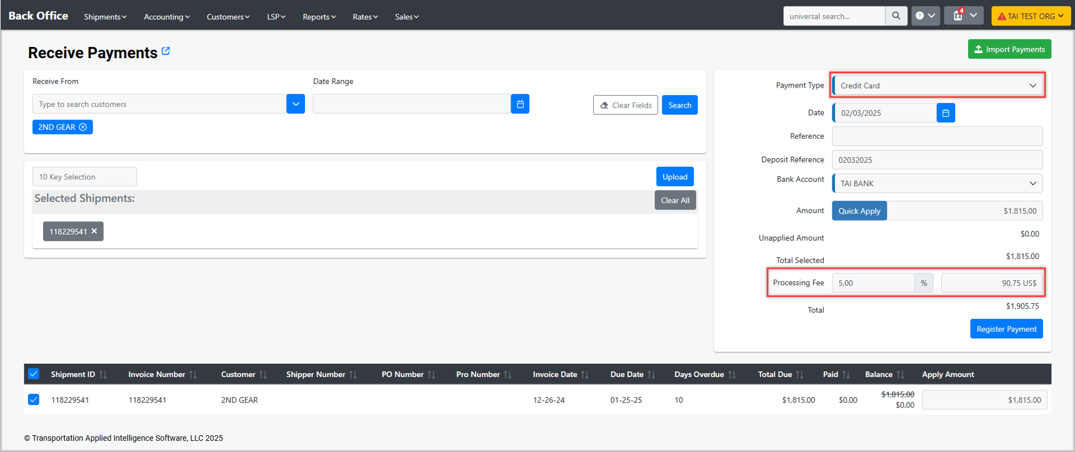Open the Accounting menu
The width and height of the screenshot is (1075, 452).
[x=166, y=17]
